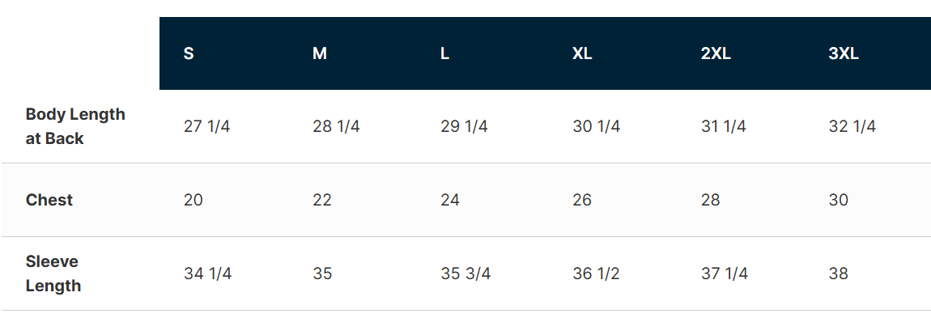Click the Body Length at Back label
Screen dimensions: 931x318
coord(75,126)
